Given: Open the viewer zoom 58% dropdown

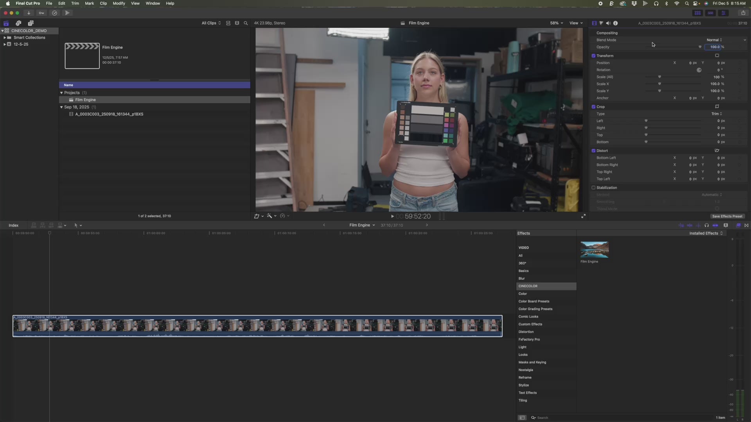Looking at the screenshot, I should (556, 23).
